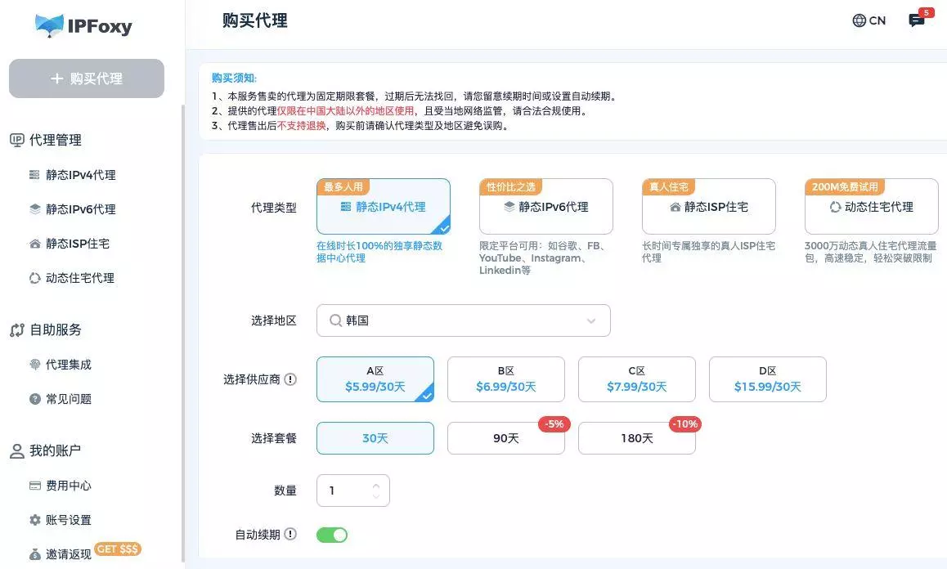This screenshot has width=947, height=569.
Task: Click the 自助服务 section icon
Action: [x=17, y=329]
